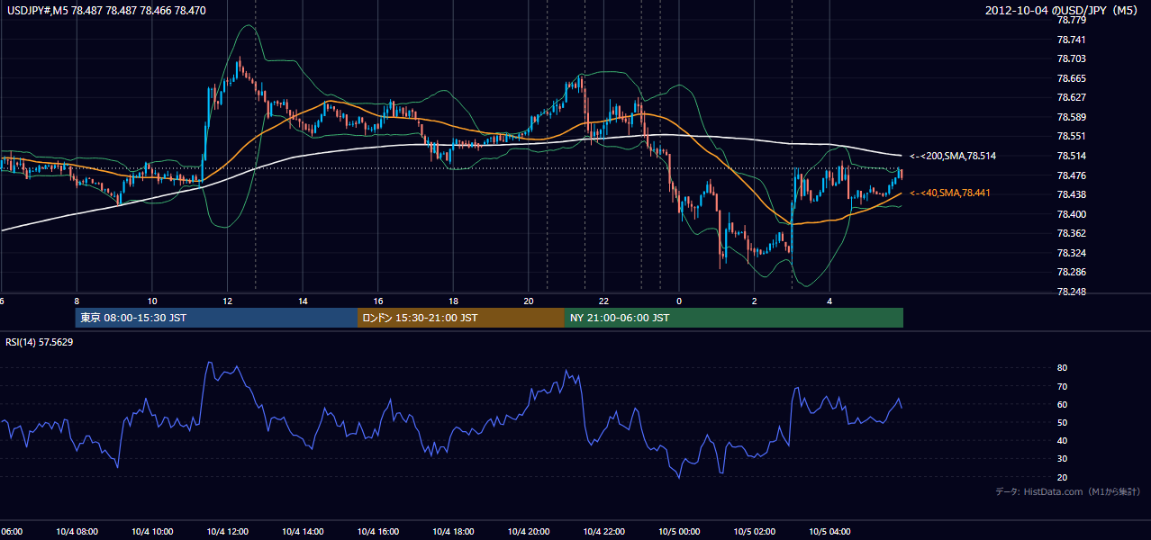This screenshot has height=540, width=1151.
Task: Click RSI scale value 80
Action: click(1063, 368)
